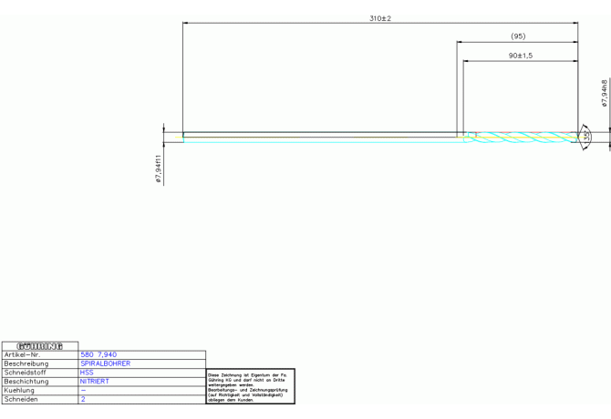Screen dimensions: 611x419
Task: Click the Beschichtung row label
Action: point(26,382)
